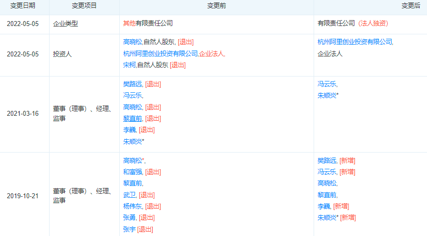The width and height of the screenshot is (427, 236).
Task: Click the 杨伟东 name link
Action: click(x=133, y=206)
